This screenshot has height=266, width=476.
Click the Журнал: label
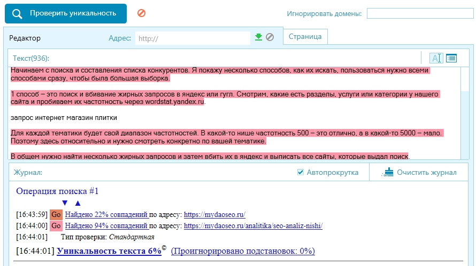pos(28,173)
